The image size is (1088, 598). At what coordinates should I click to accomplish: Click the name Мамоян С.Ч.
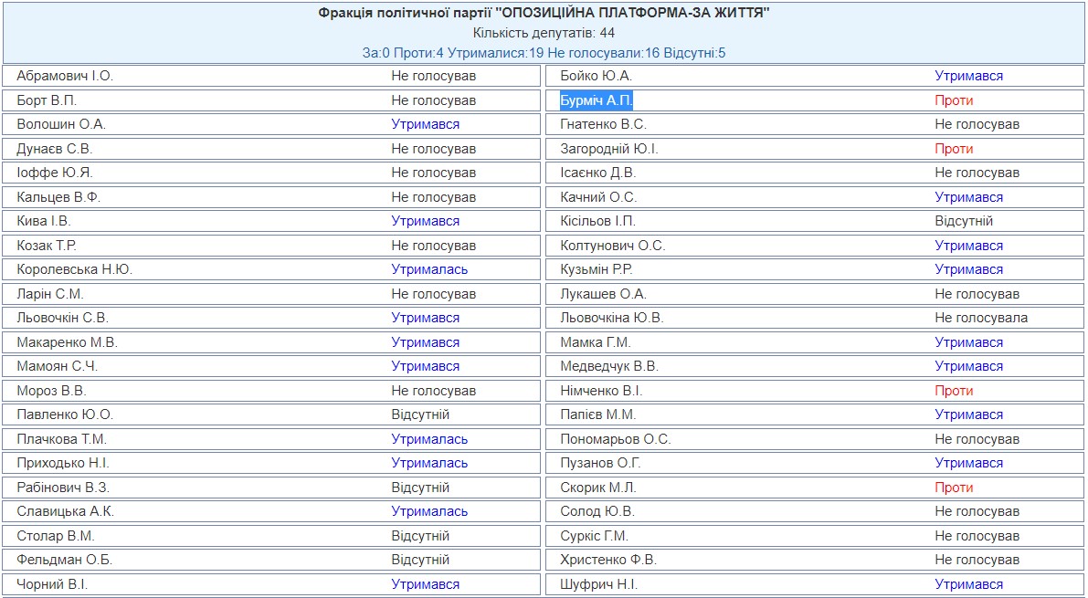pos(58,366)
